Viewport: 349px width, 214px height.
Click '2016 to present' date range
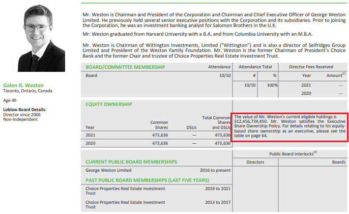tap(215, 170)
